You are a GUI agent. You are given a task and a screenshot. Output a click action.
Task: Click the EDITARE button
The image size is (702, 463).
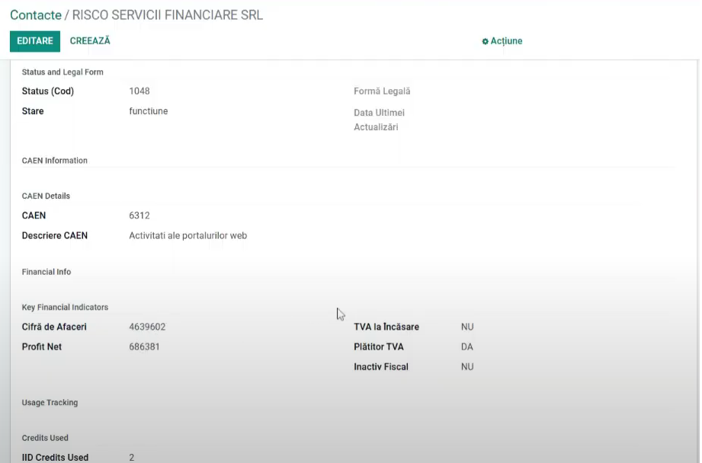35,41
